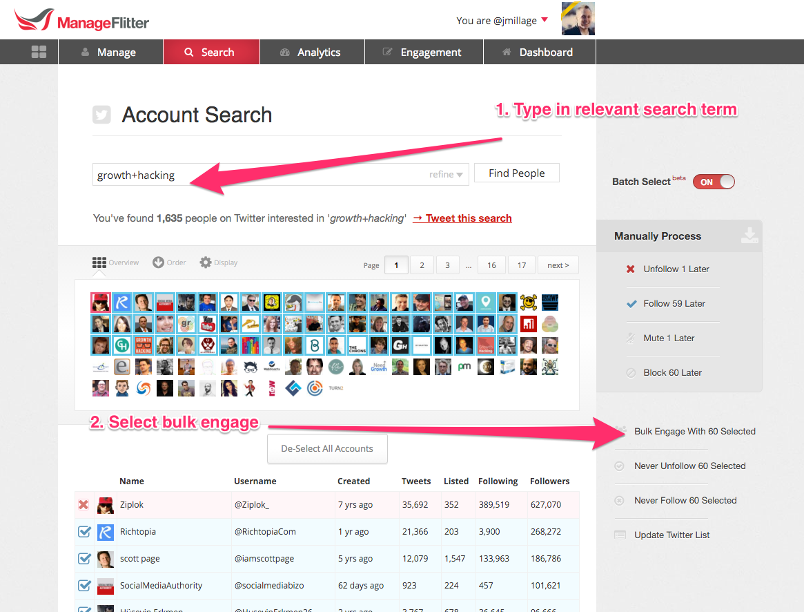
Task: Go to results page 3
Action: coord(448,265)
